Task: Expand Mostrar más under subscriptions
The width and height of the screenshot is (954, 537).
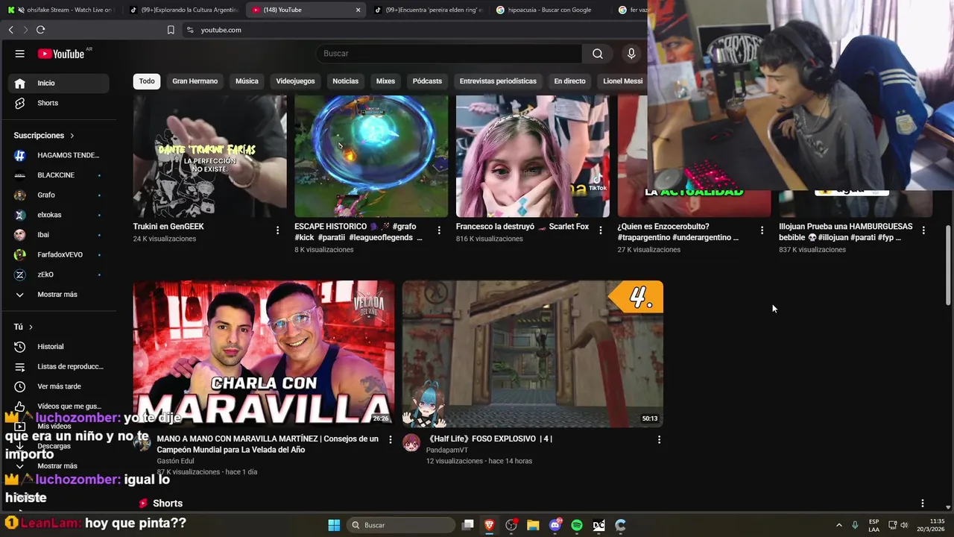Action: coord(60,295)
